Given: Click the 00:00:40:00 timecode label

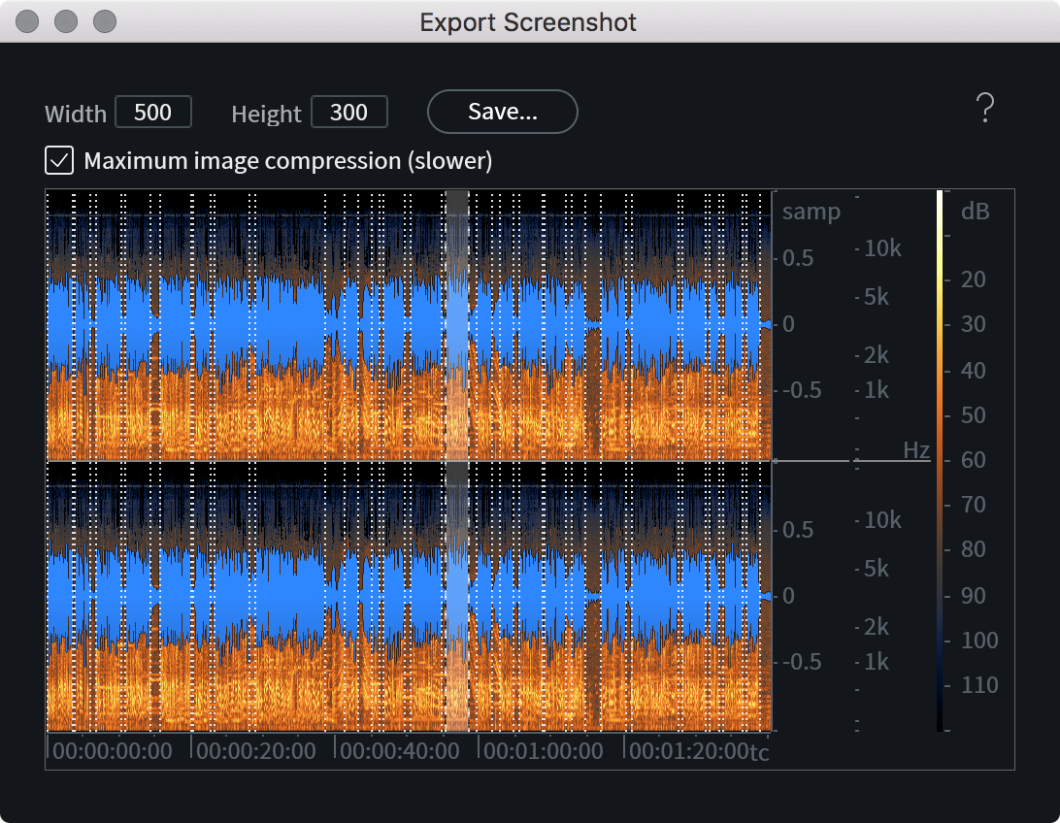Looking at the screenshot, I should point(400,751).
